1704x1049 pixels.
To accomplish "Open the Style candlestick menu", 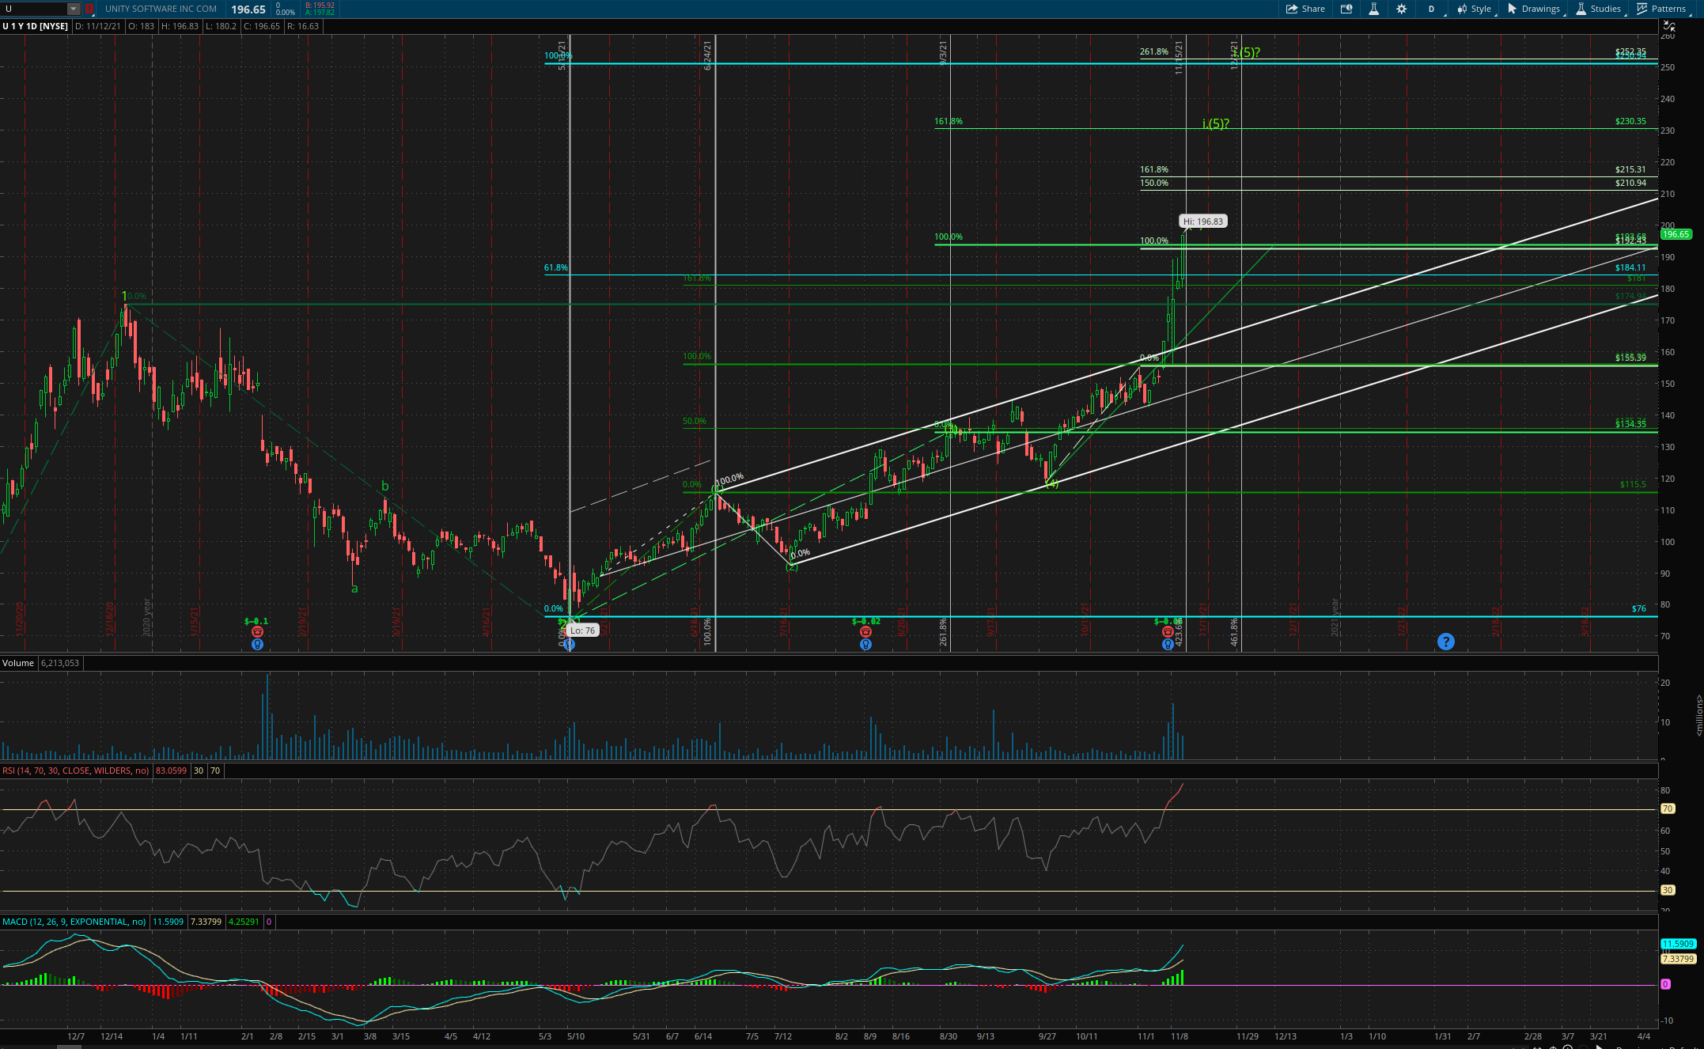I will 1474,9.
